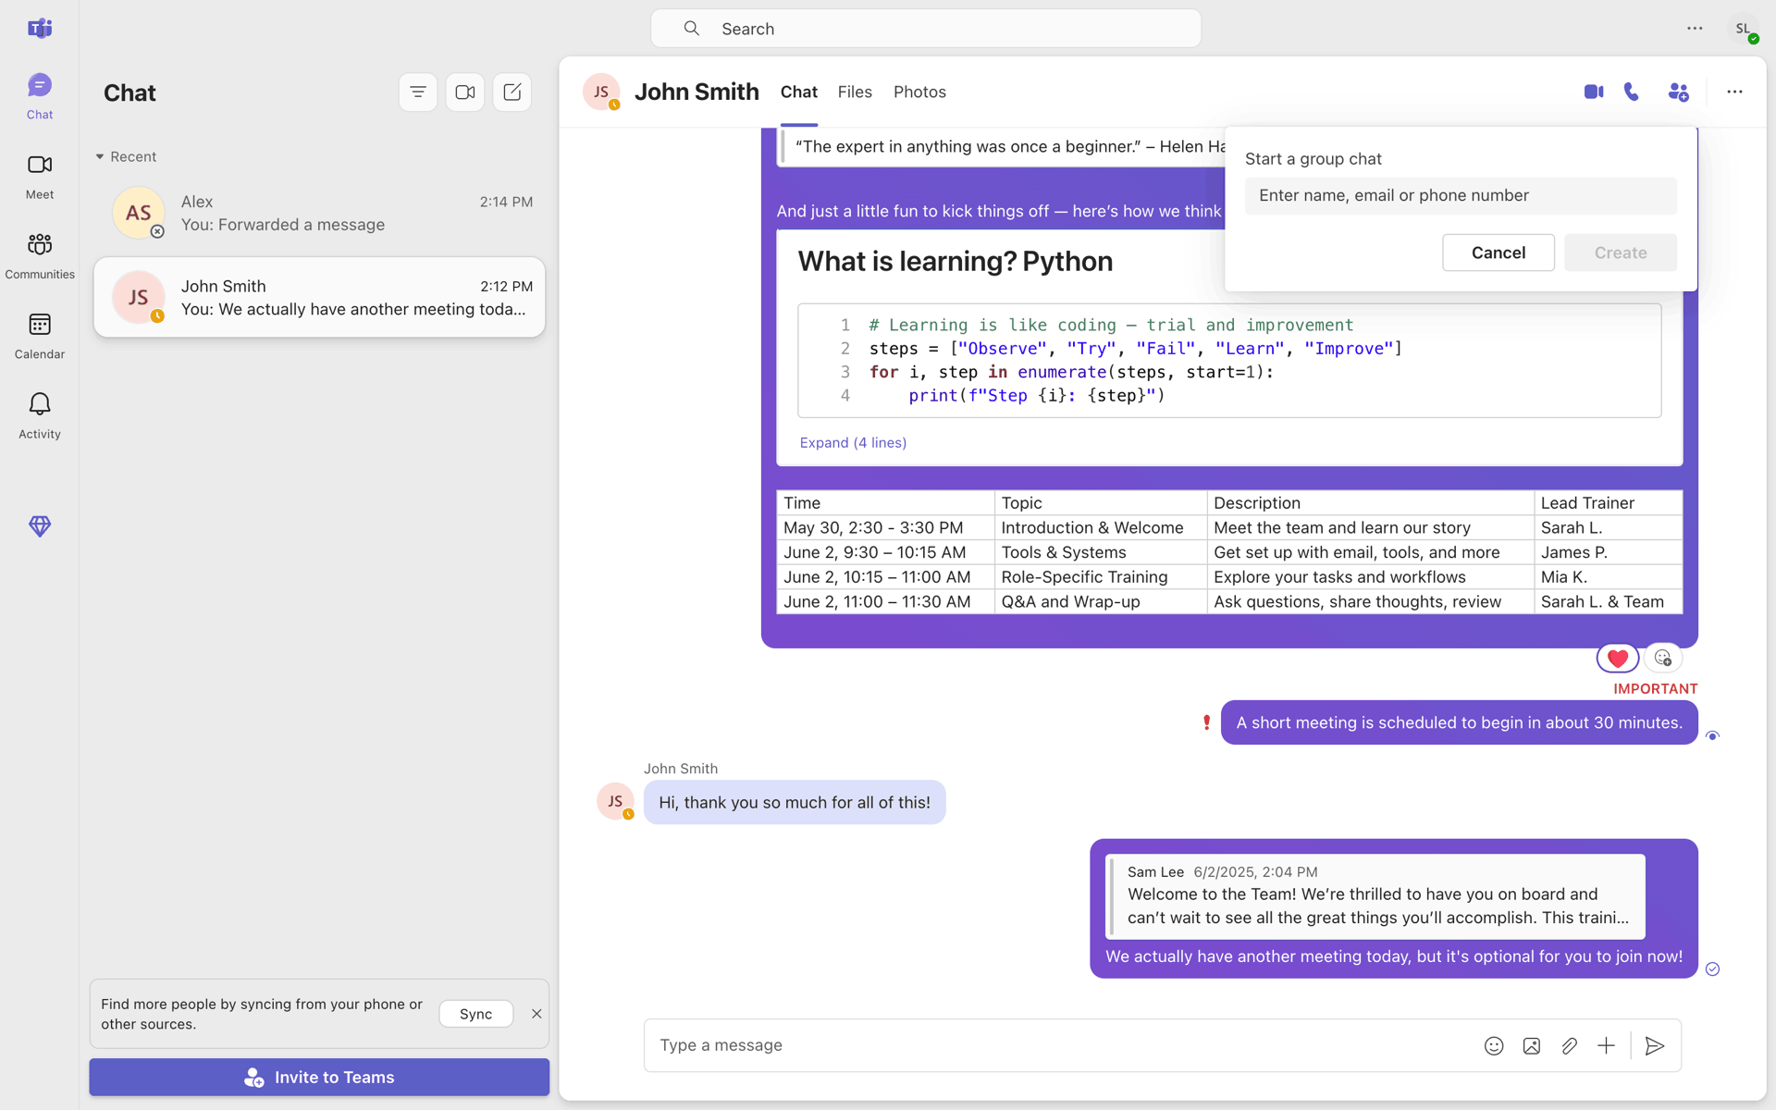Click the insert image icon in message box
Screen dimensions: 1776x1110
point(1532,1045)
